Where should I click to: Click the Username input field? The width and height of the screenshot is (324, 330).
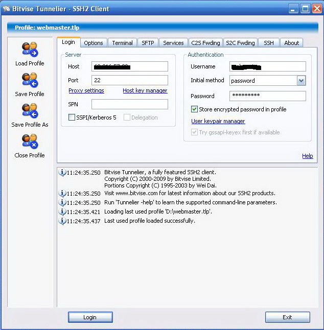coord(268,66)
